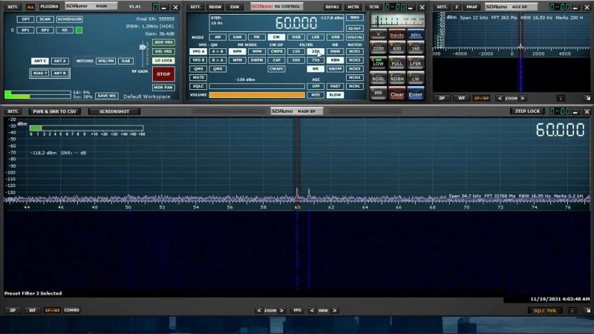The image size is (594, 334).
Task: Toggle the NCH1 notch button
Action: tap(355, 51)
